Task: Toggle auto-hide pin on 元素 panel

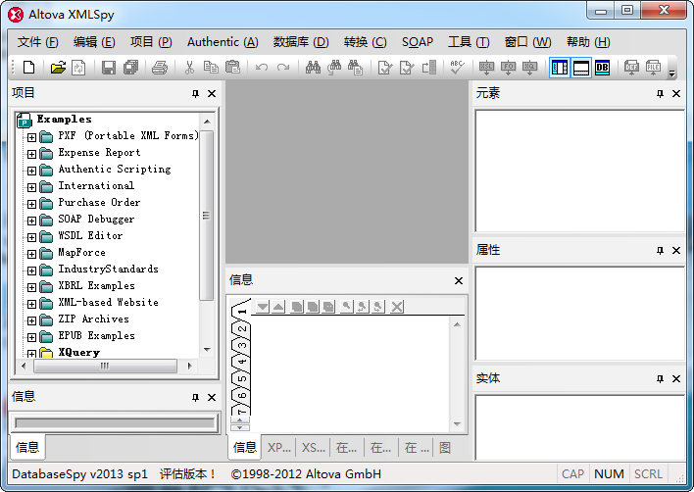Action: [x=660, y=93]
